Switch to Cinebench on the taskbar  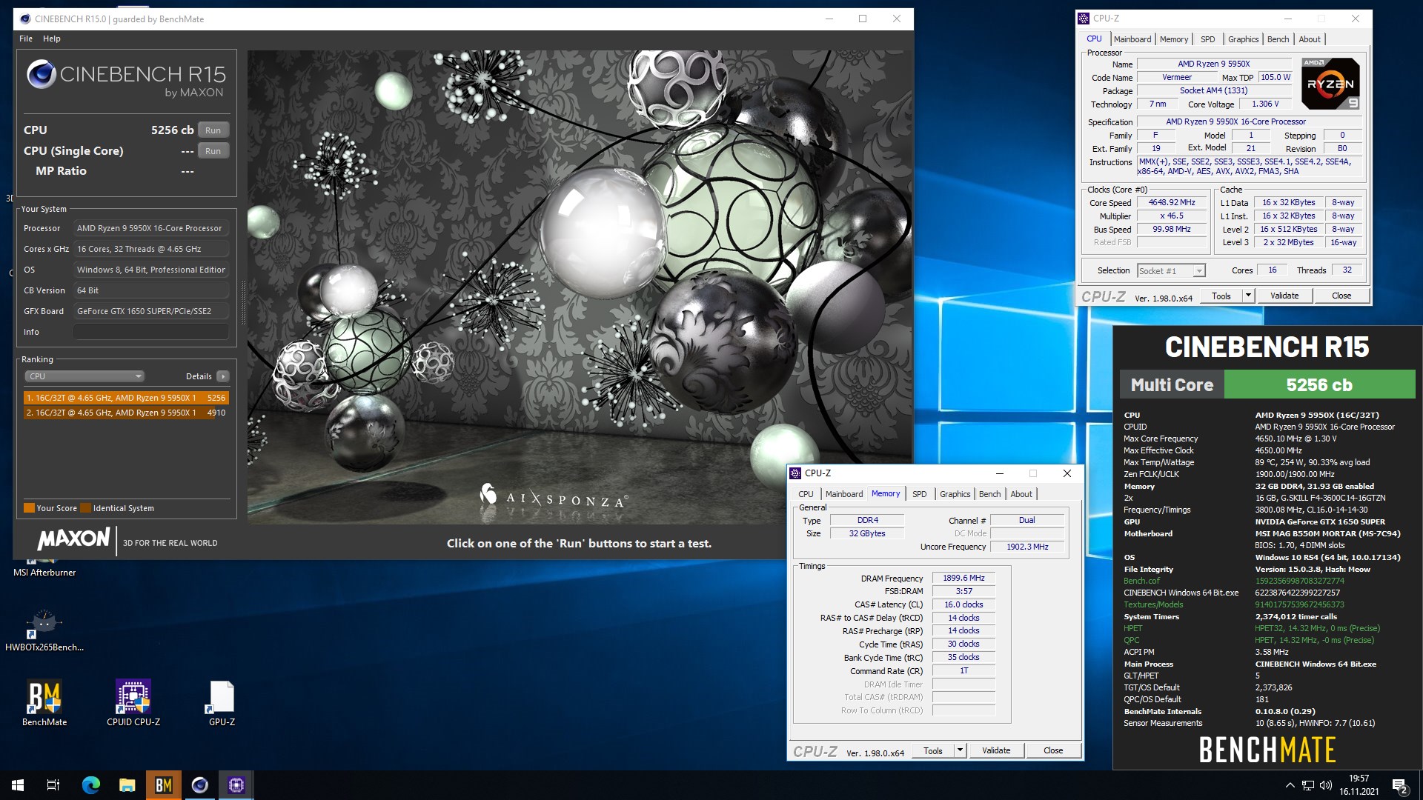pyautogui.click(x=200, y=785)
